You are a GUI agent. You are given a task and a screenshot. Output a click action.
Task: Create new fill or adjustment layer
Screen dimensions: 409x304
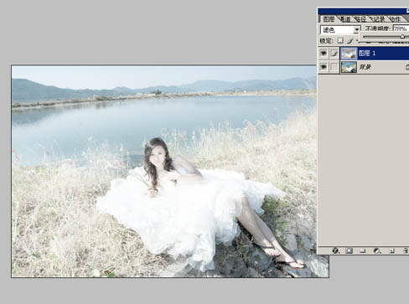[x=377, y=250]
